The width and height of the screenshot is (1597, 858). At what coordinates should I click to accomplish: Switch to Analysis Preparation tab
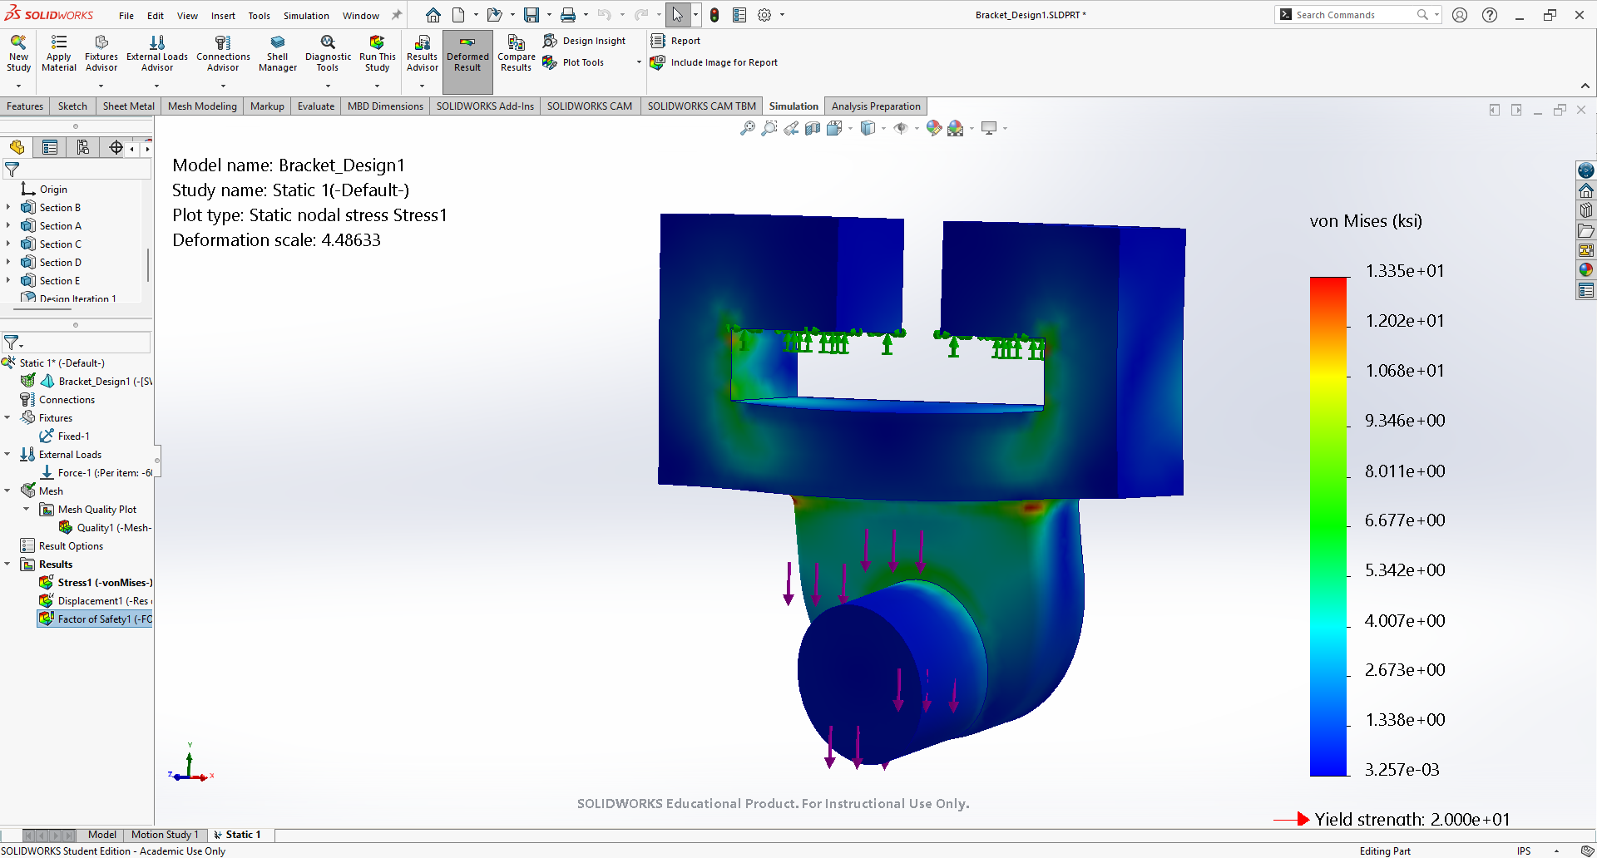876,106
